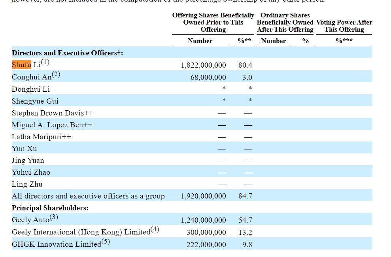Select "Number" subheader under Offering Shares
391x257 pixels.
[200, 41]
